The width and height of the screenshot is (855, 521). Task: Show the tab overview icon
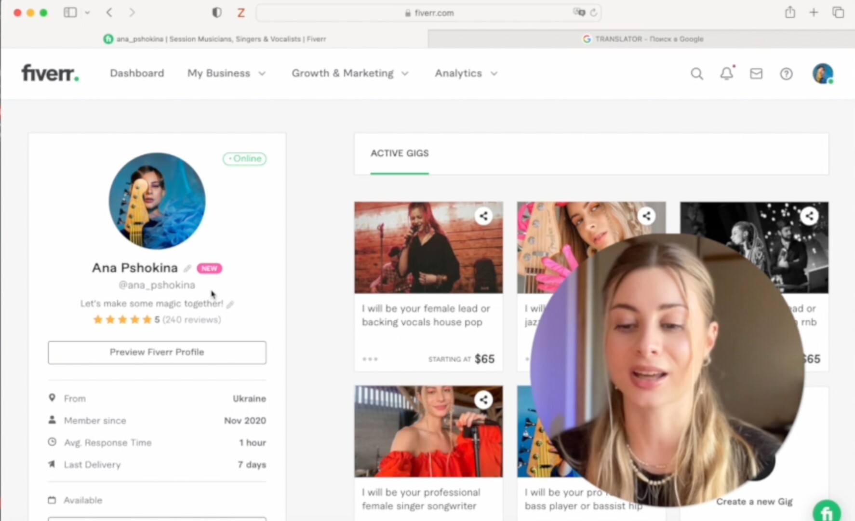838,13
